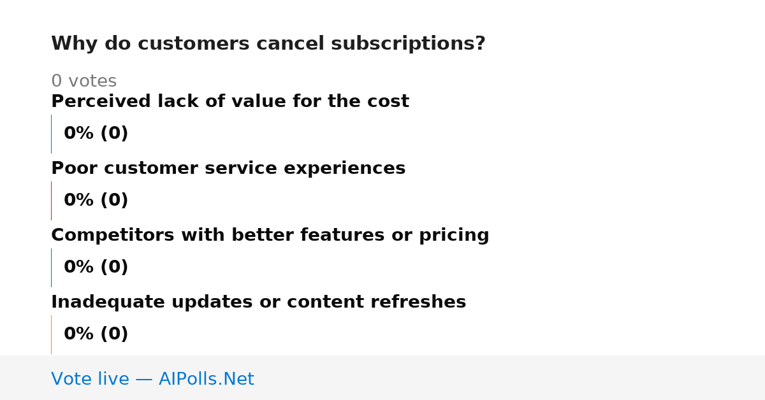Click the gray footer bar beside the link
The width and height of the screenshot is (765, 400).
(510, 378)
